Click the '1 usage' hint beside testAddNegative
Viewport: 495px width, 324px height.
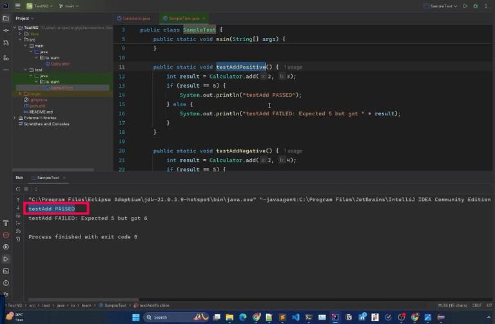[x=293, y=151]
